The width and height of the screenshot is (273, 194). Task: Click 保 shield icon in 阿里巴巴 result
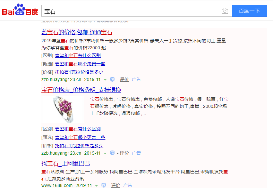[x=104, y=185]
